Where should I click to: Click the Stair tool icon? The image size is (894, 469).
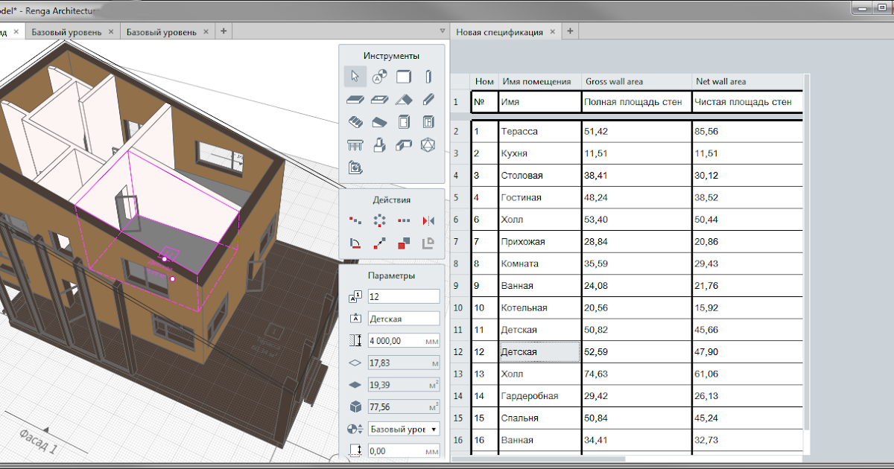[355, 122]
